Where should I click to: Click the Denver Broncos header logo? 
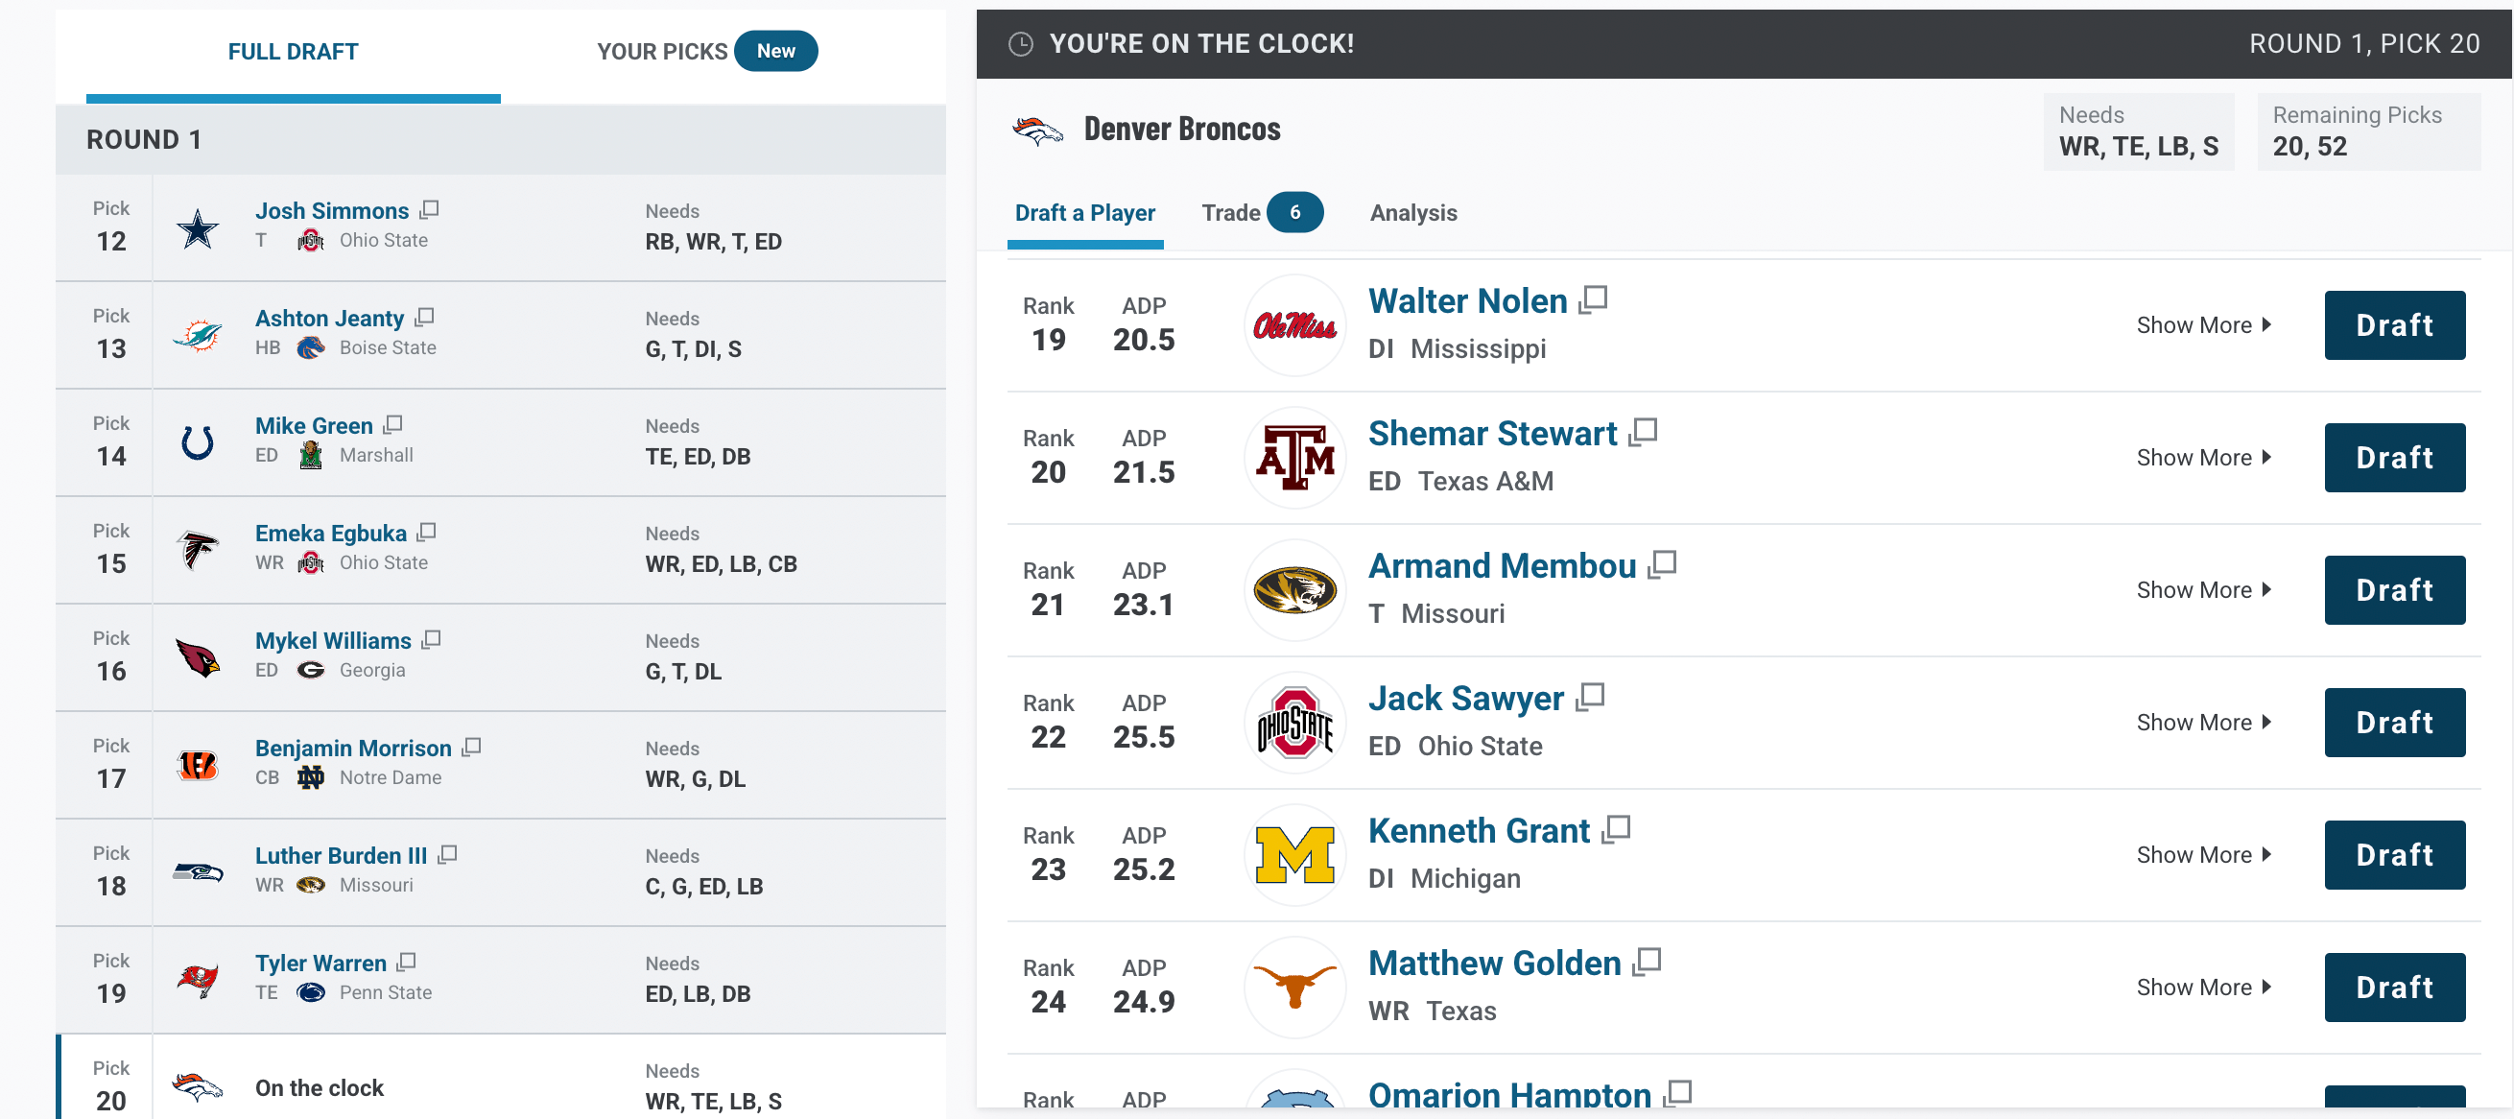pyautogui.click(x=1036, y=129)
